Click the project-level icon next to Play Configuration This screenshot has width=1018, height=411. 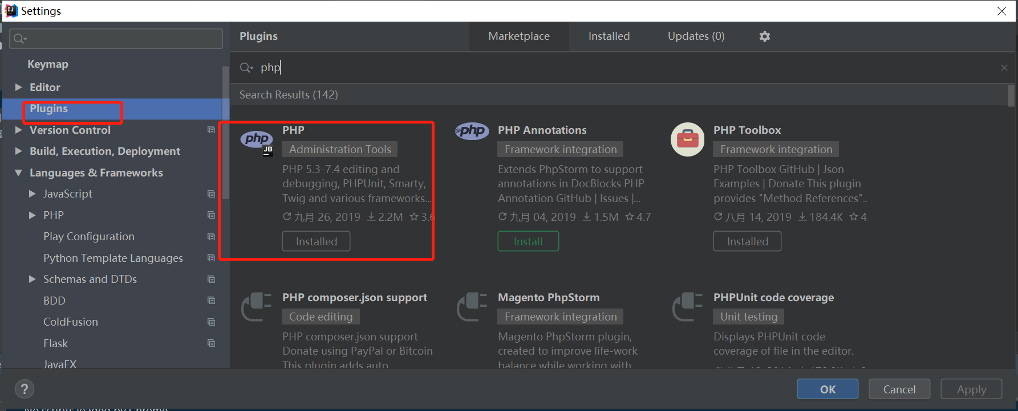pyautogui.click(x=211, y=237)
